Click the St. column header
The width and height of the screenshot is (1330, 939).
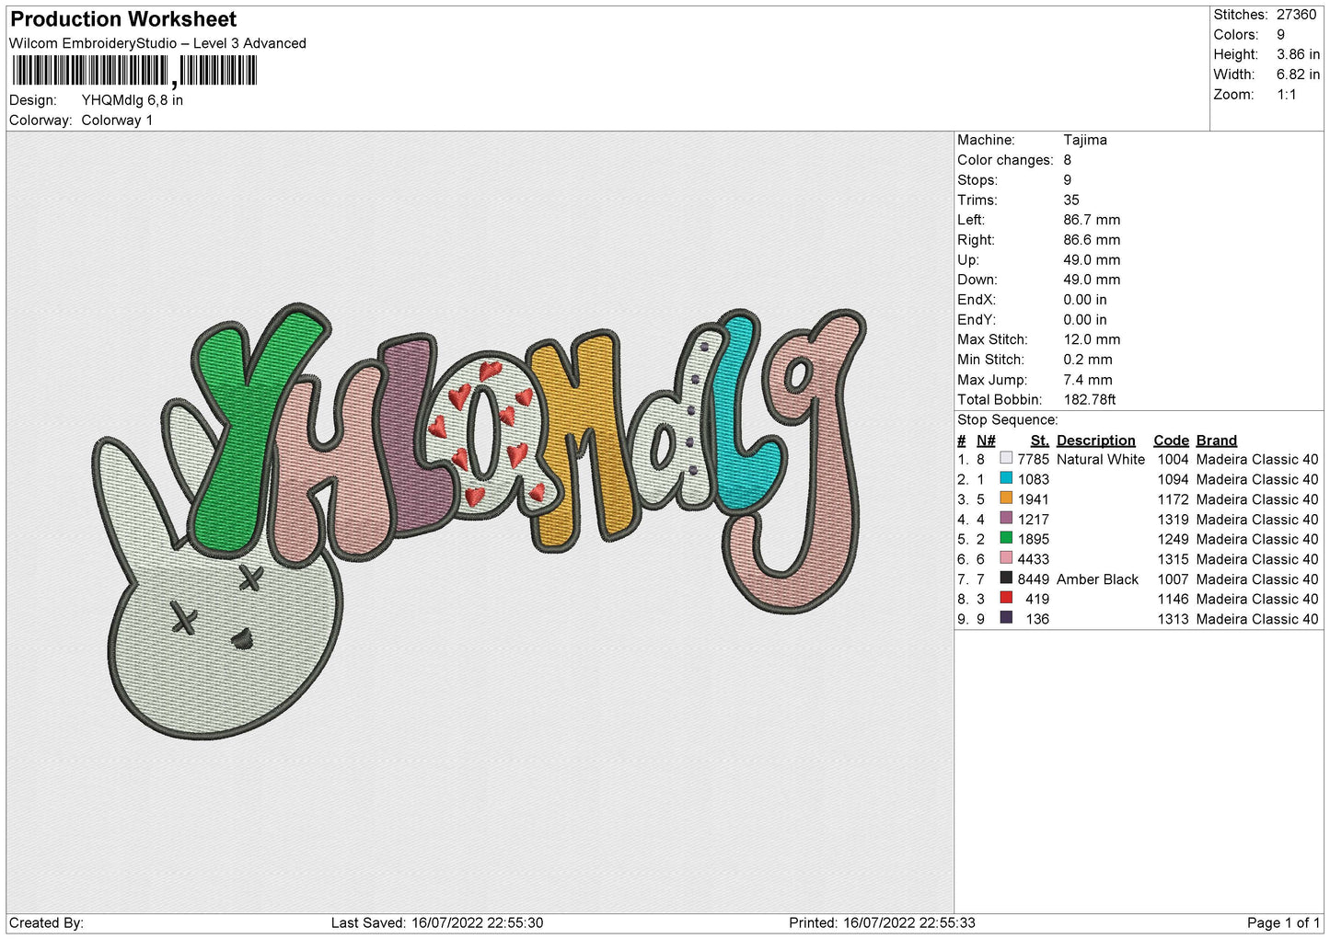pyautogui.click(x=1039, y=441)
